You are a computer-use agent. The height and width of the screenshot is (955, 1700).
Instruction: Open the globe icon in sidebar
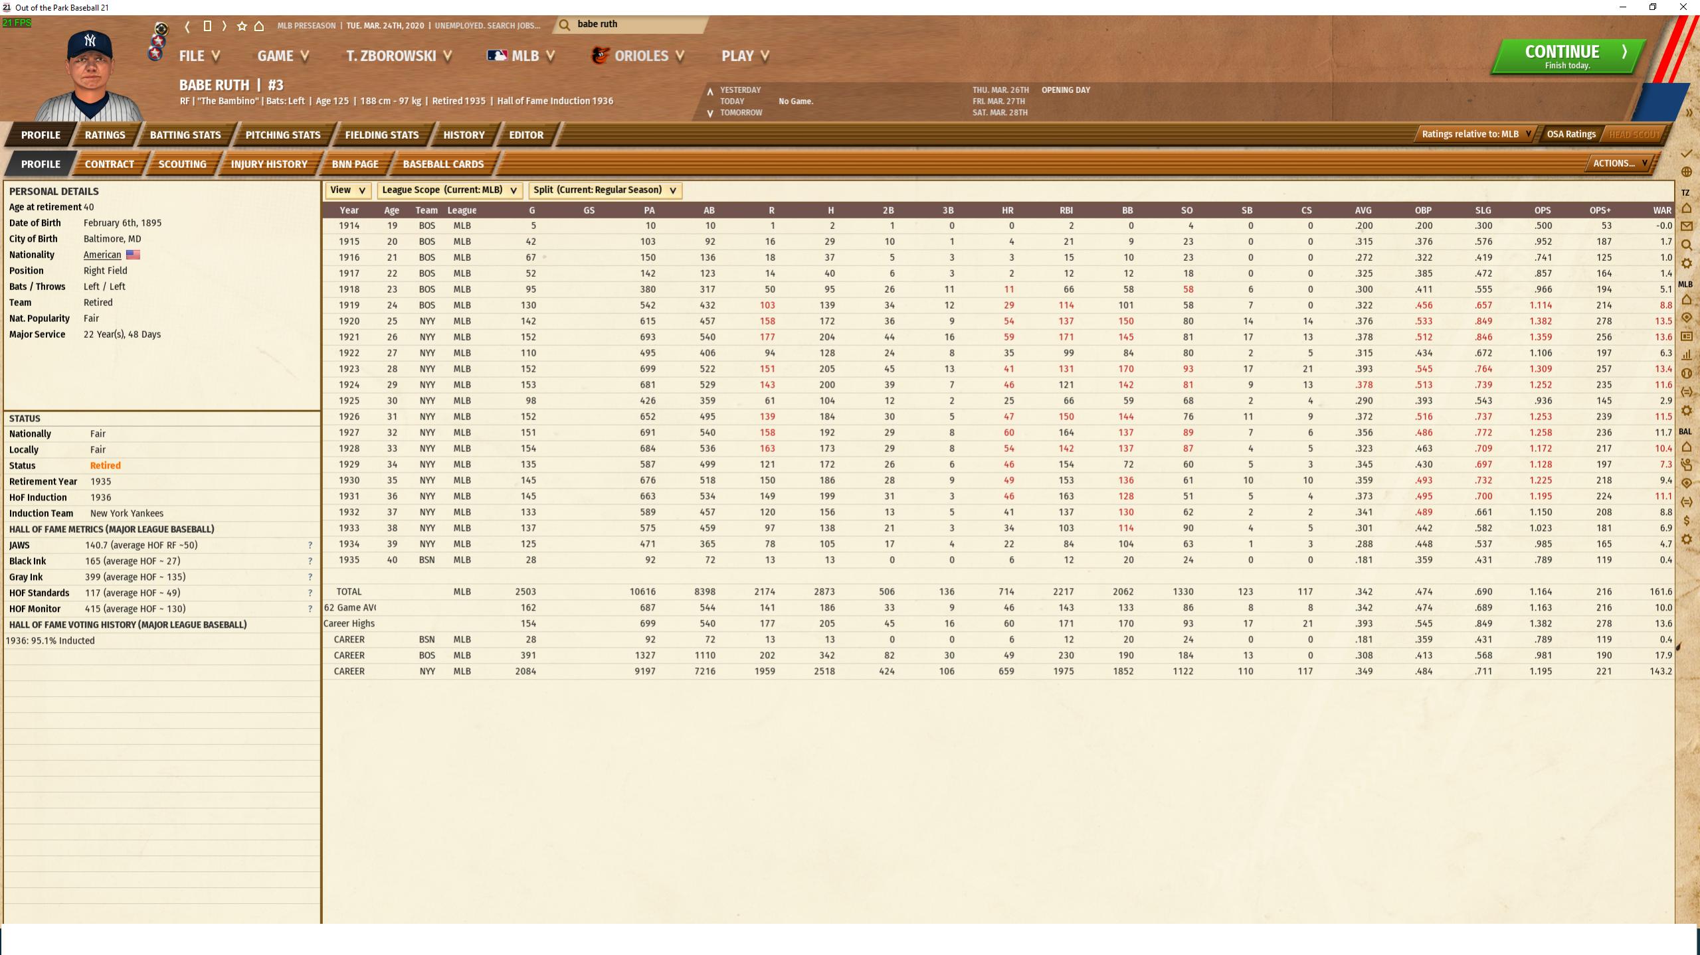coord(1686,173)
